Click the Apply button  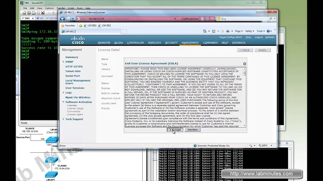[x=262, y=50]
